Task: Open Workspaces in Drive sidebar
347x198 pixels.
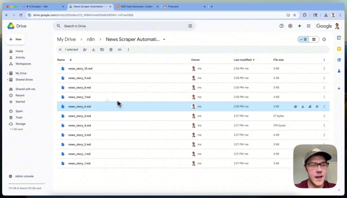Action: click(x=23, y=64)
